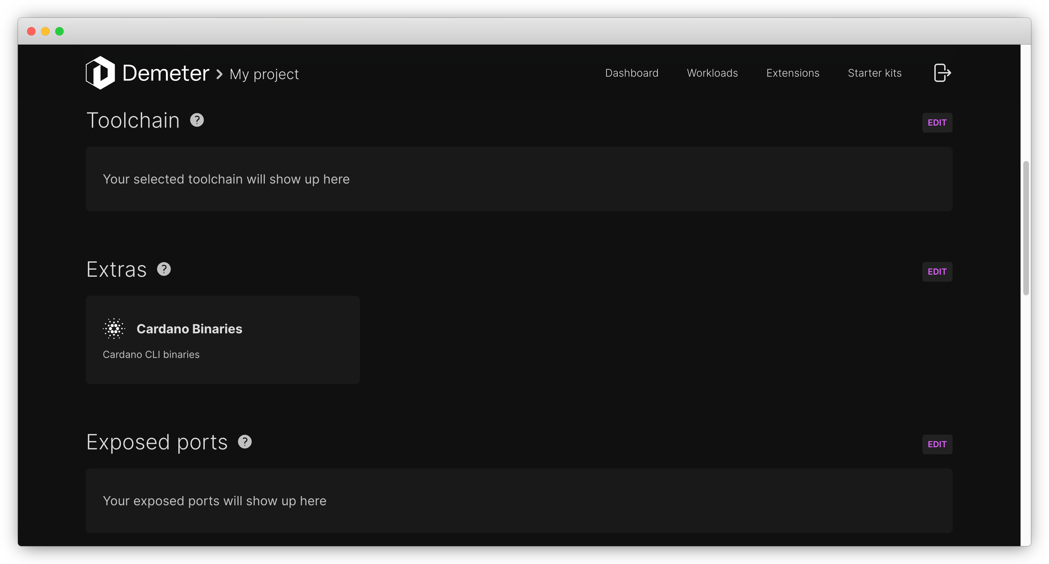This screenshot has height=564, width=1049.
Task: Click the logout icon in header
Action: click(x=942, y=73)
